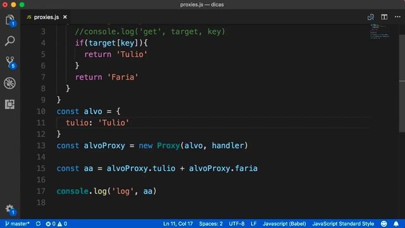Open notifications bell icon
This screenshot has height=228, width=405.
point(396,224)
